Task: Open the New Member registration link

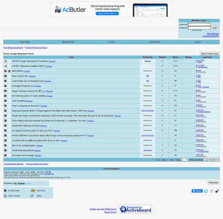Action: [x=213, y=34]
